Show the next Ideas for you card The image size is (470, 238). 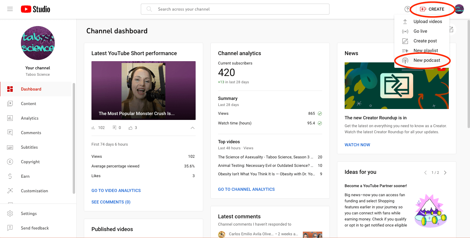pos(445,172)
